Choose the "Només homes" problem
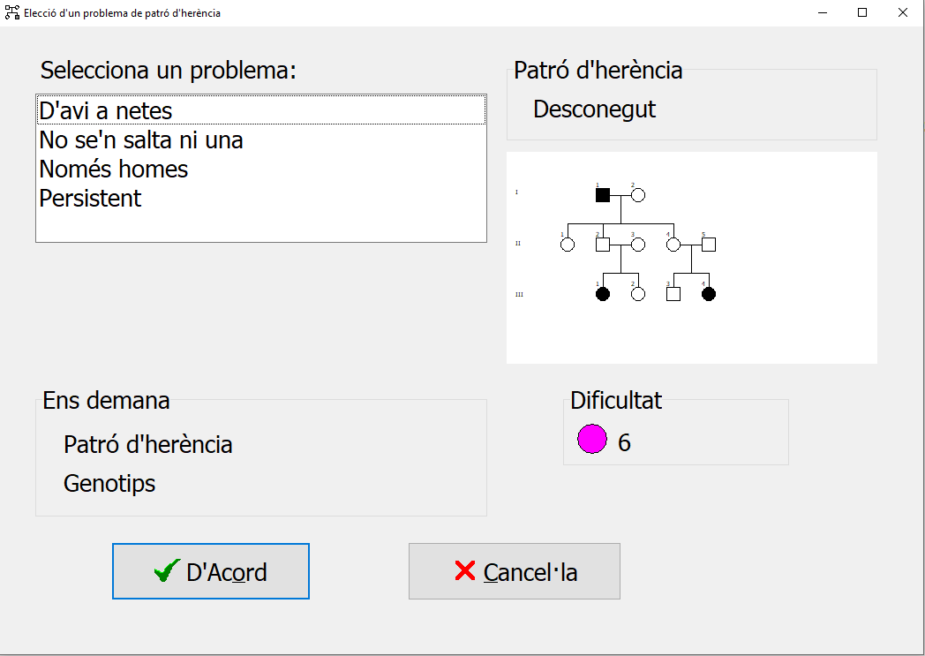The width and height of the screenshot is (925, 656). point(114,169)
